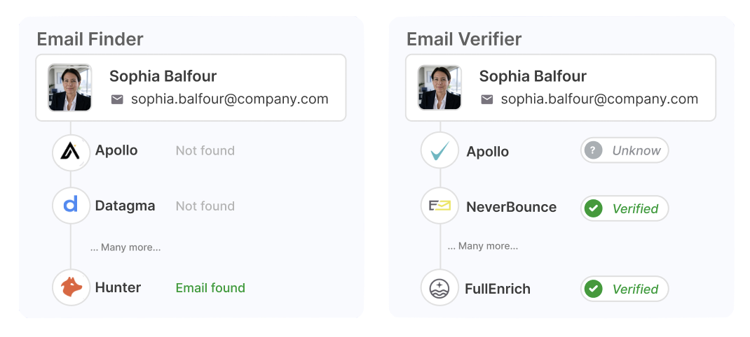Click the Verified badge next to FullEnrich
Screen dimensions: 750x337
[624, 289]
